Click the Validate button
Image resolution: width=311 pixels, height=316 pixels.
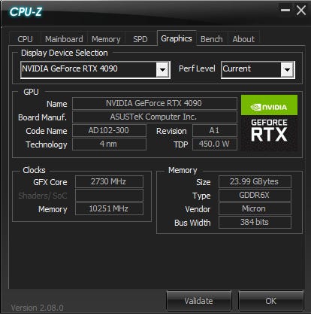point(199,301)
